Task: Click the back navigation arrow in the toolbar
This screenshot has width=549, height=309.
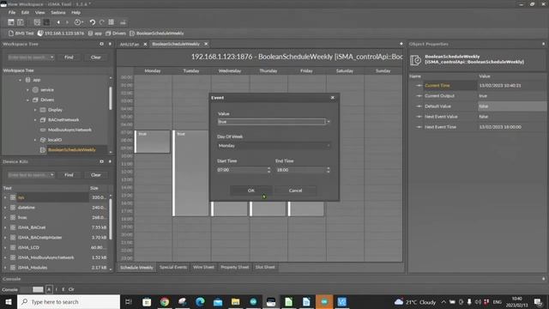Action: pos(58,22)
